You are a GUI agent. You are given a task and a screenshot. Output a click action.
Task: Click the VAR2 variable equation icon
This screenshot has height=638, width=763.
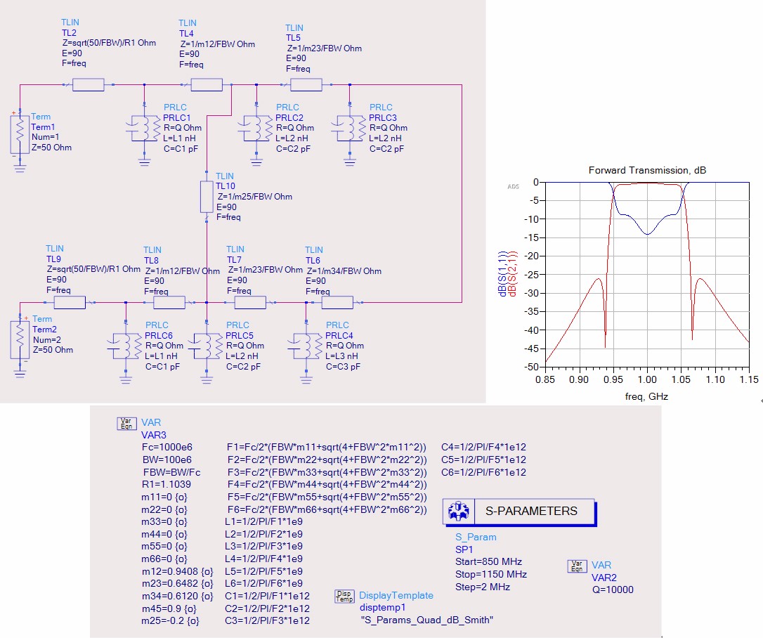click(x=577, y=565)
